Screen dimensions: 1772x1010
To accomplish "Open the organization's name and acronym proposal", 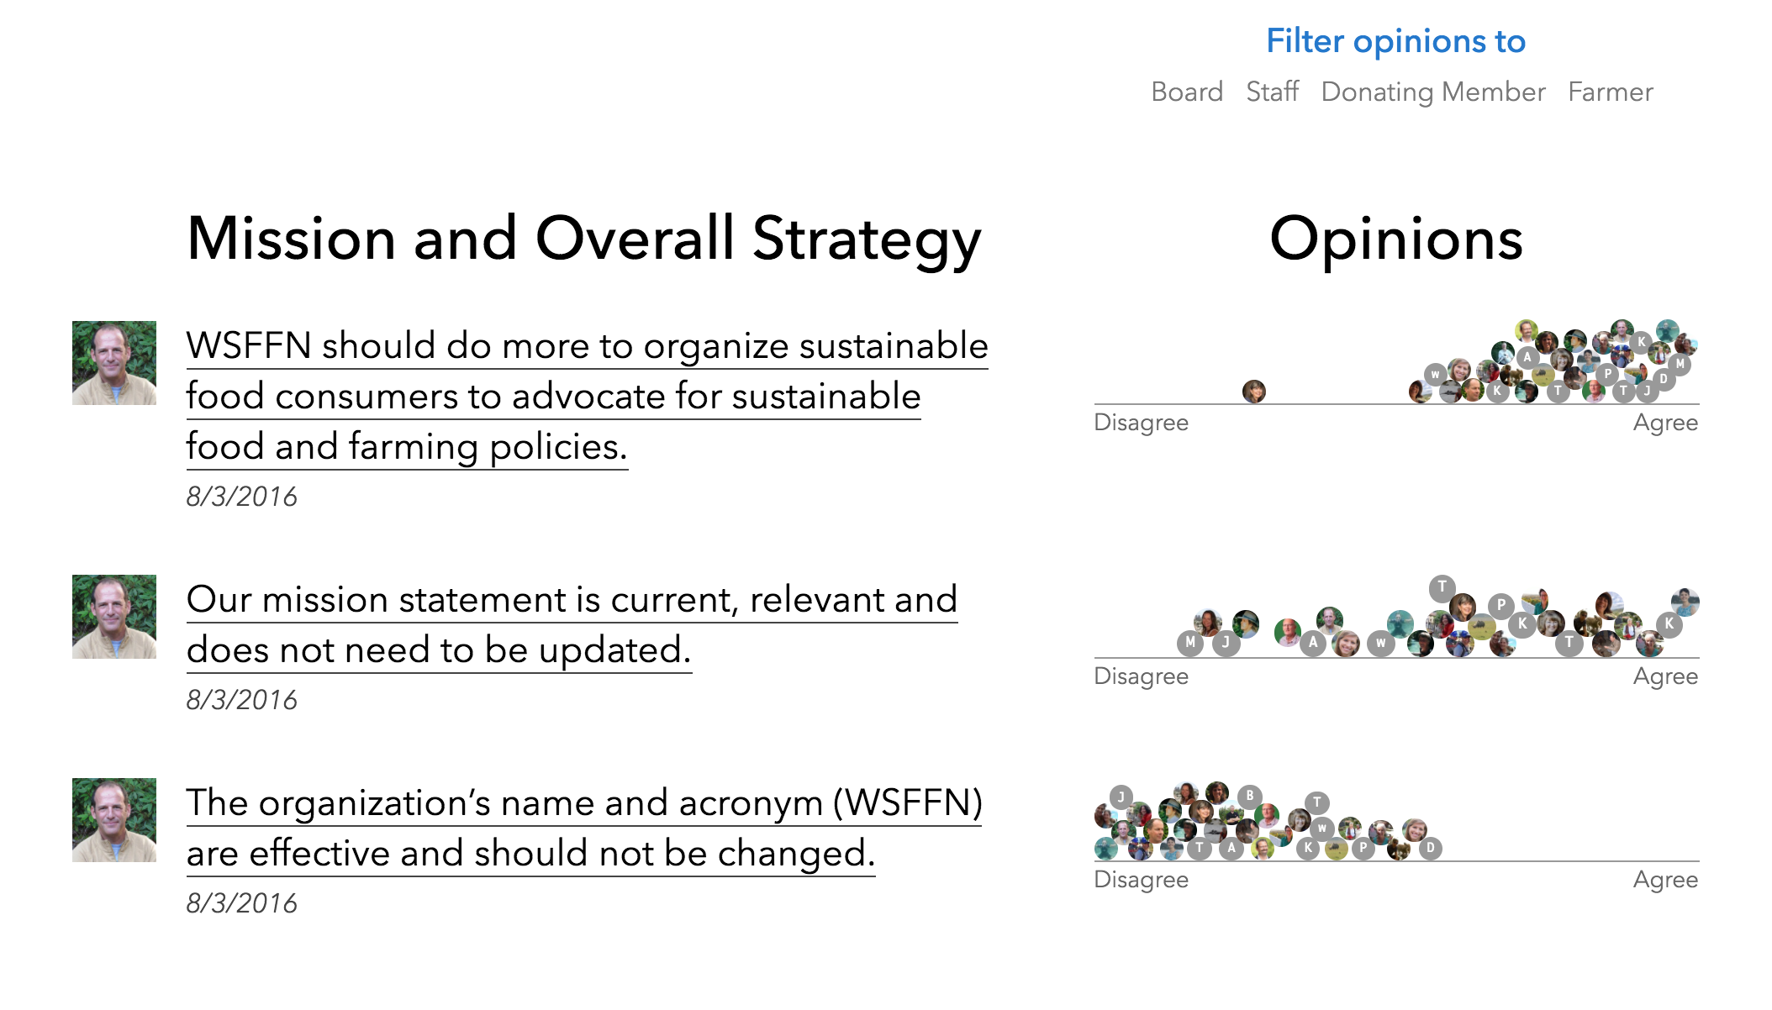I will pyautogui.click(x=584, y=828).
